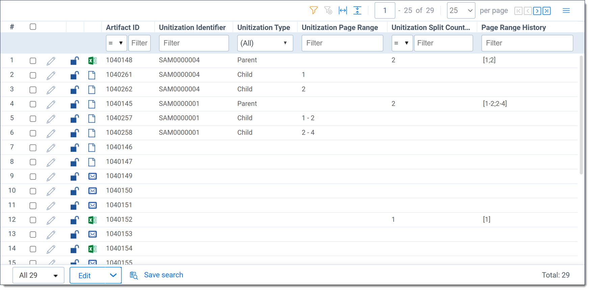Open the email icon for artifact 1040149
Viewport: 590px width, 290px height.
[92, 176]
